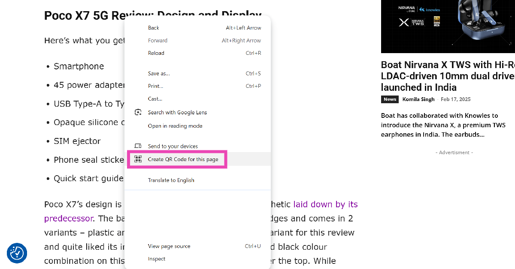Viewport: 515px width, 269px height.
Task: Click the Send to your devices icon
Action: point(138,146)
